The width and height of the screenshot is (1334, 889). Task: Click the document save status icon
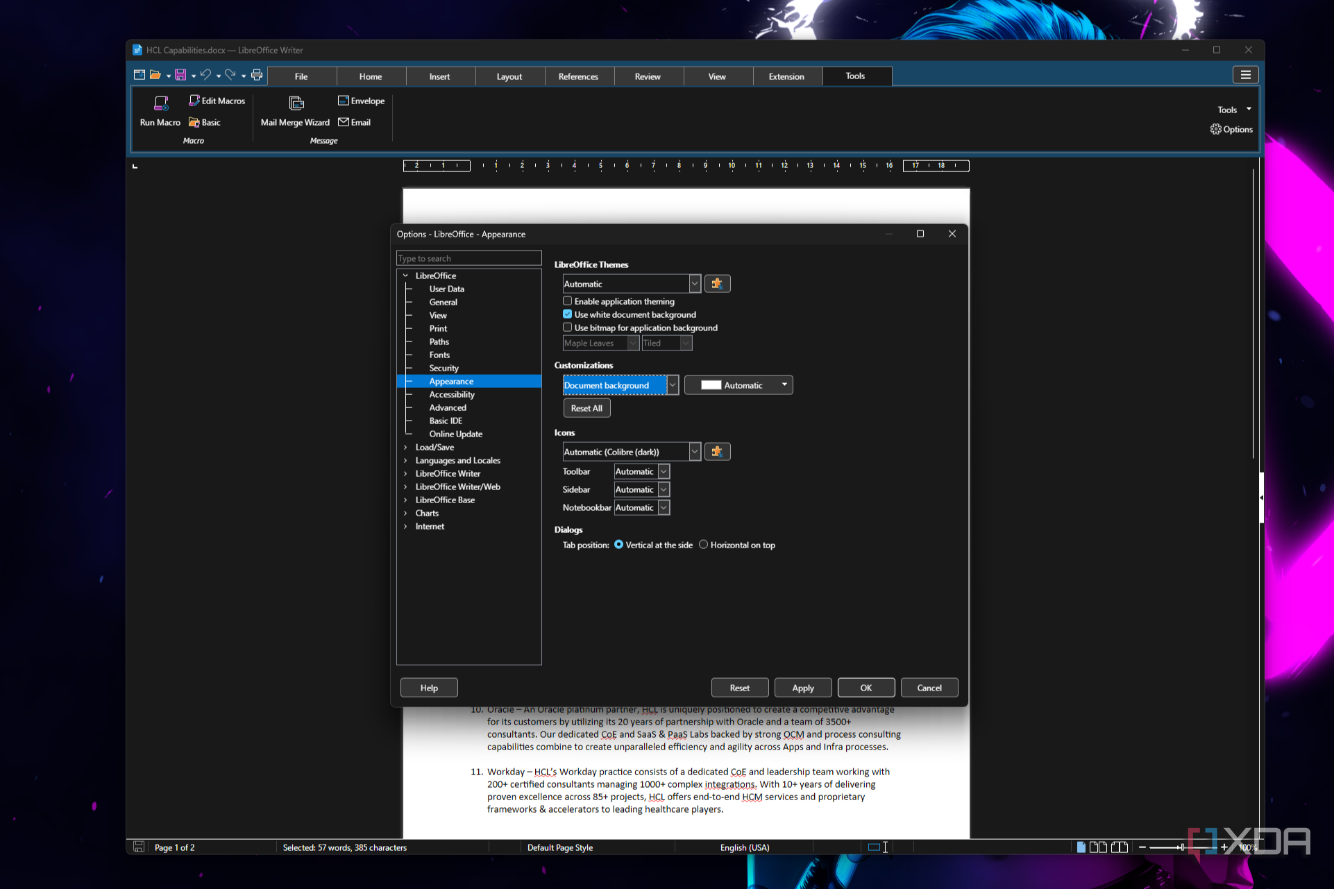(x=139, y=847)
